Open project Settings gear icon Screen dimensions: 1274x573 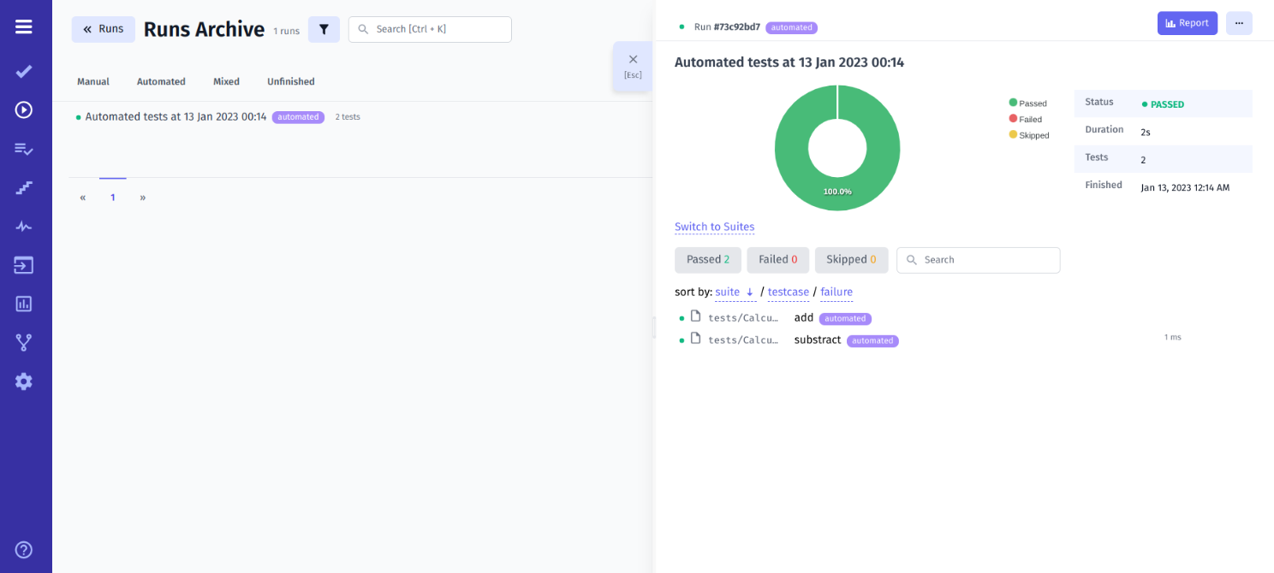pyautogui.click(x=23, y=381)
